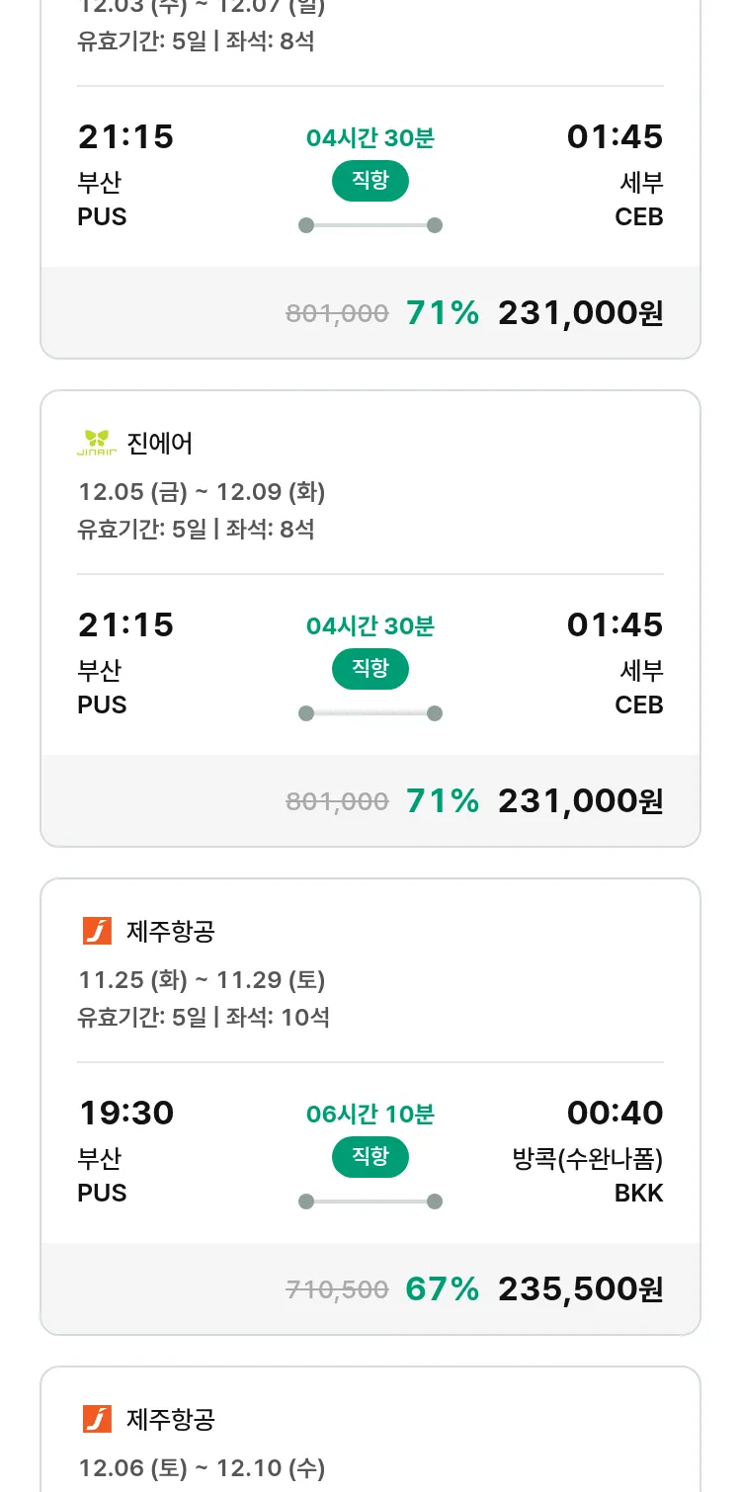Screen dimensions: 741x1492
Task: Tap the 67% discount label
Action: (442, 1288)
